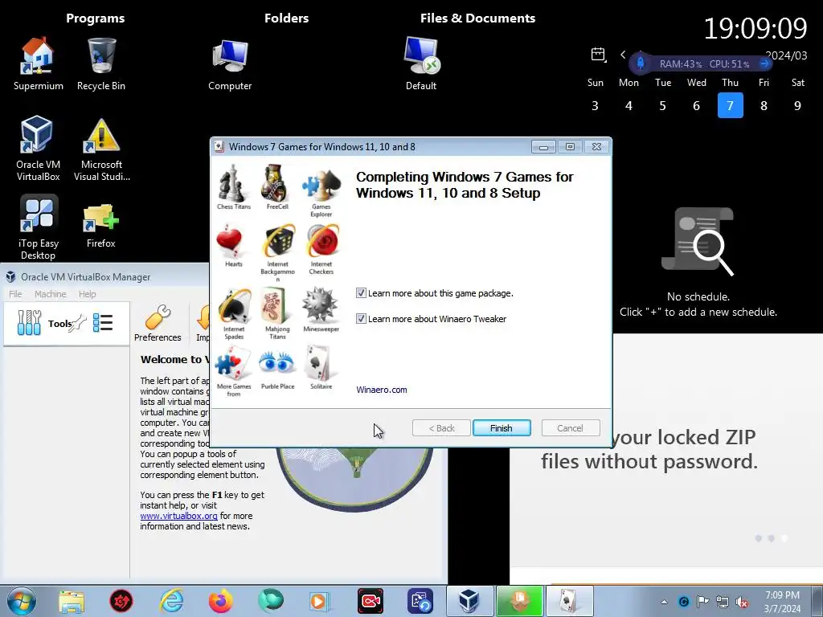The width and height of the screenshot is (823, 617).
Task: Open Internet Explorer from taskbar
Action: point(172,601)
